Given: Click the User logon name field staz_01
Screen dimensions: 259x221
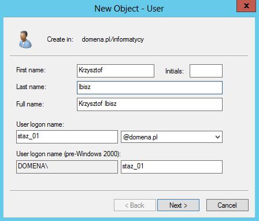Looking at the screenshot, I should (67, 137).
